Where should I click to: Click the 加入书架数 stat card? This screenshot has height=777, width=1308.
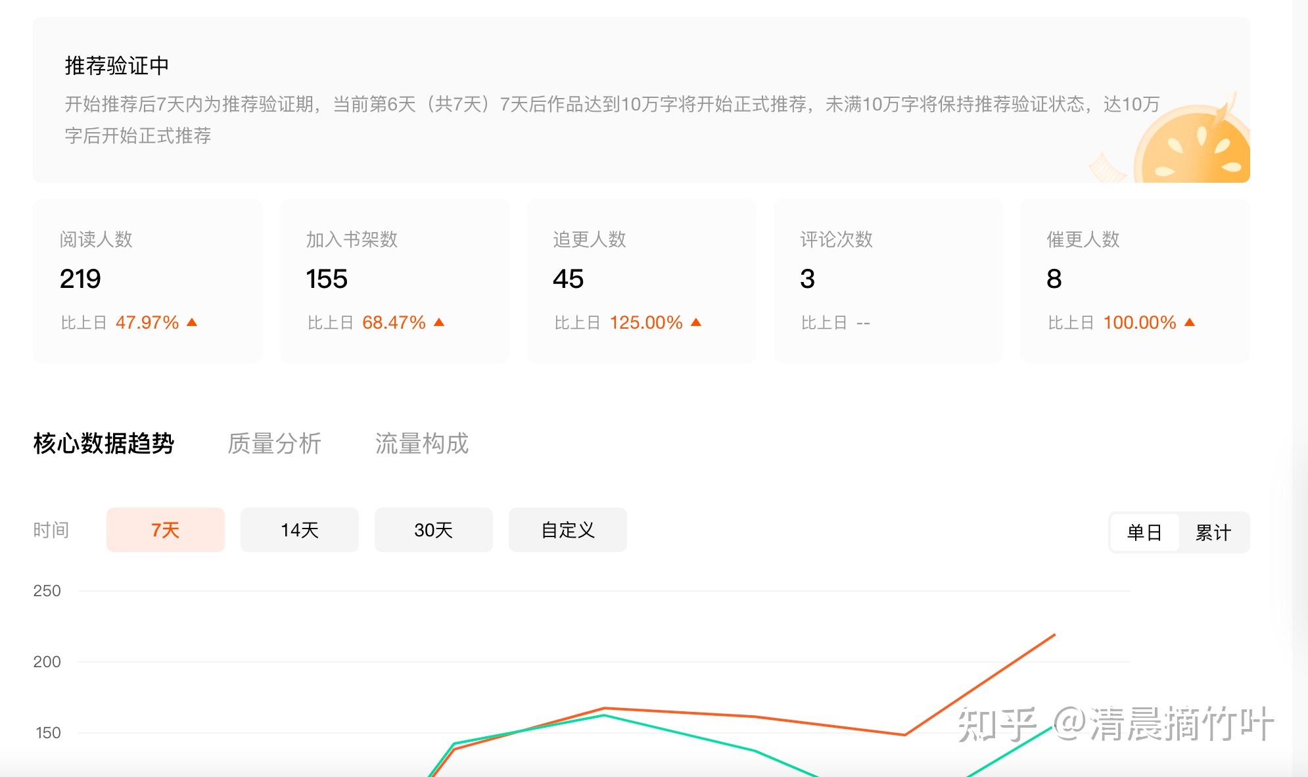point(394,281)
